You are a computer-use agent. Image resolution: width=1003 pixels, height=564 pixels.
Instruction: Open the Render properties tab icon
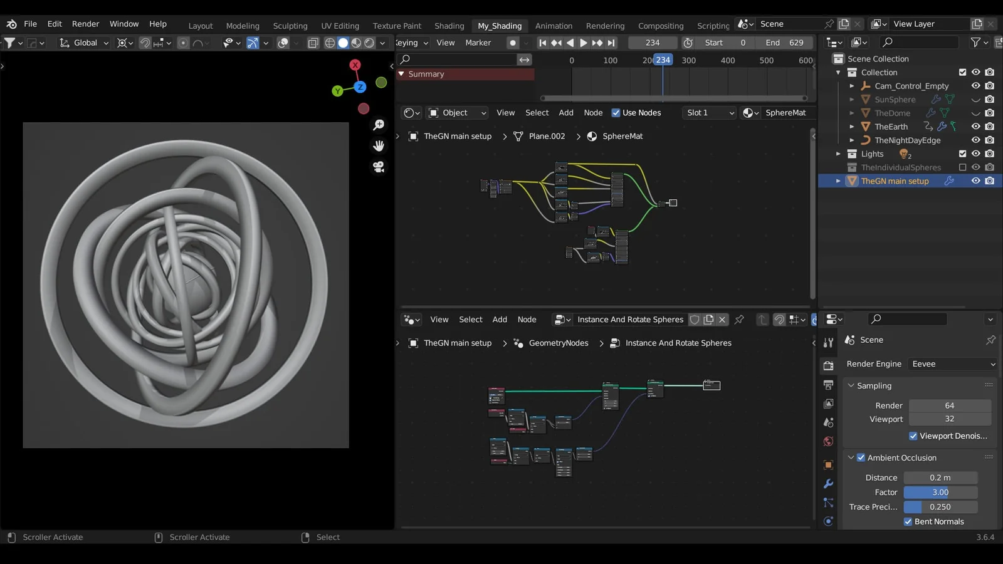(828, 365)
